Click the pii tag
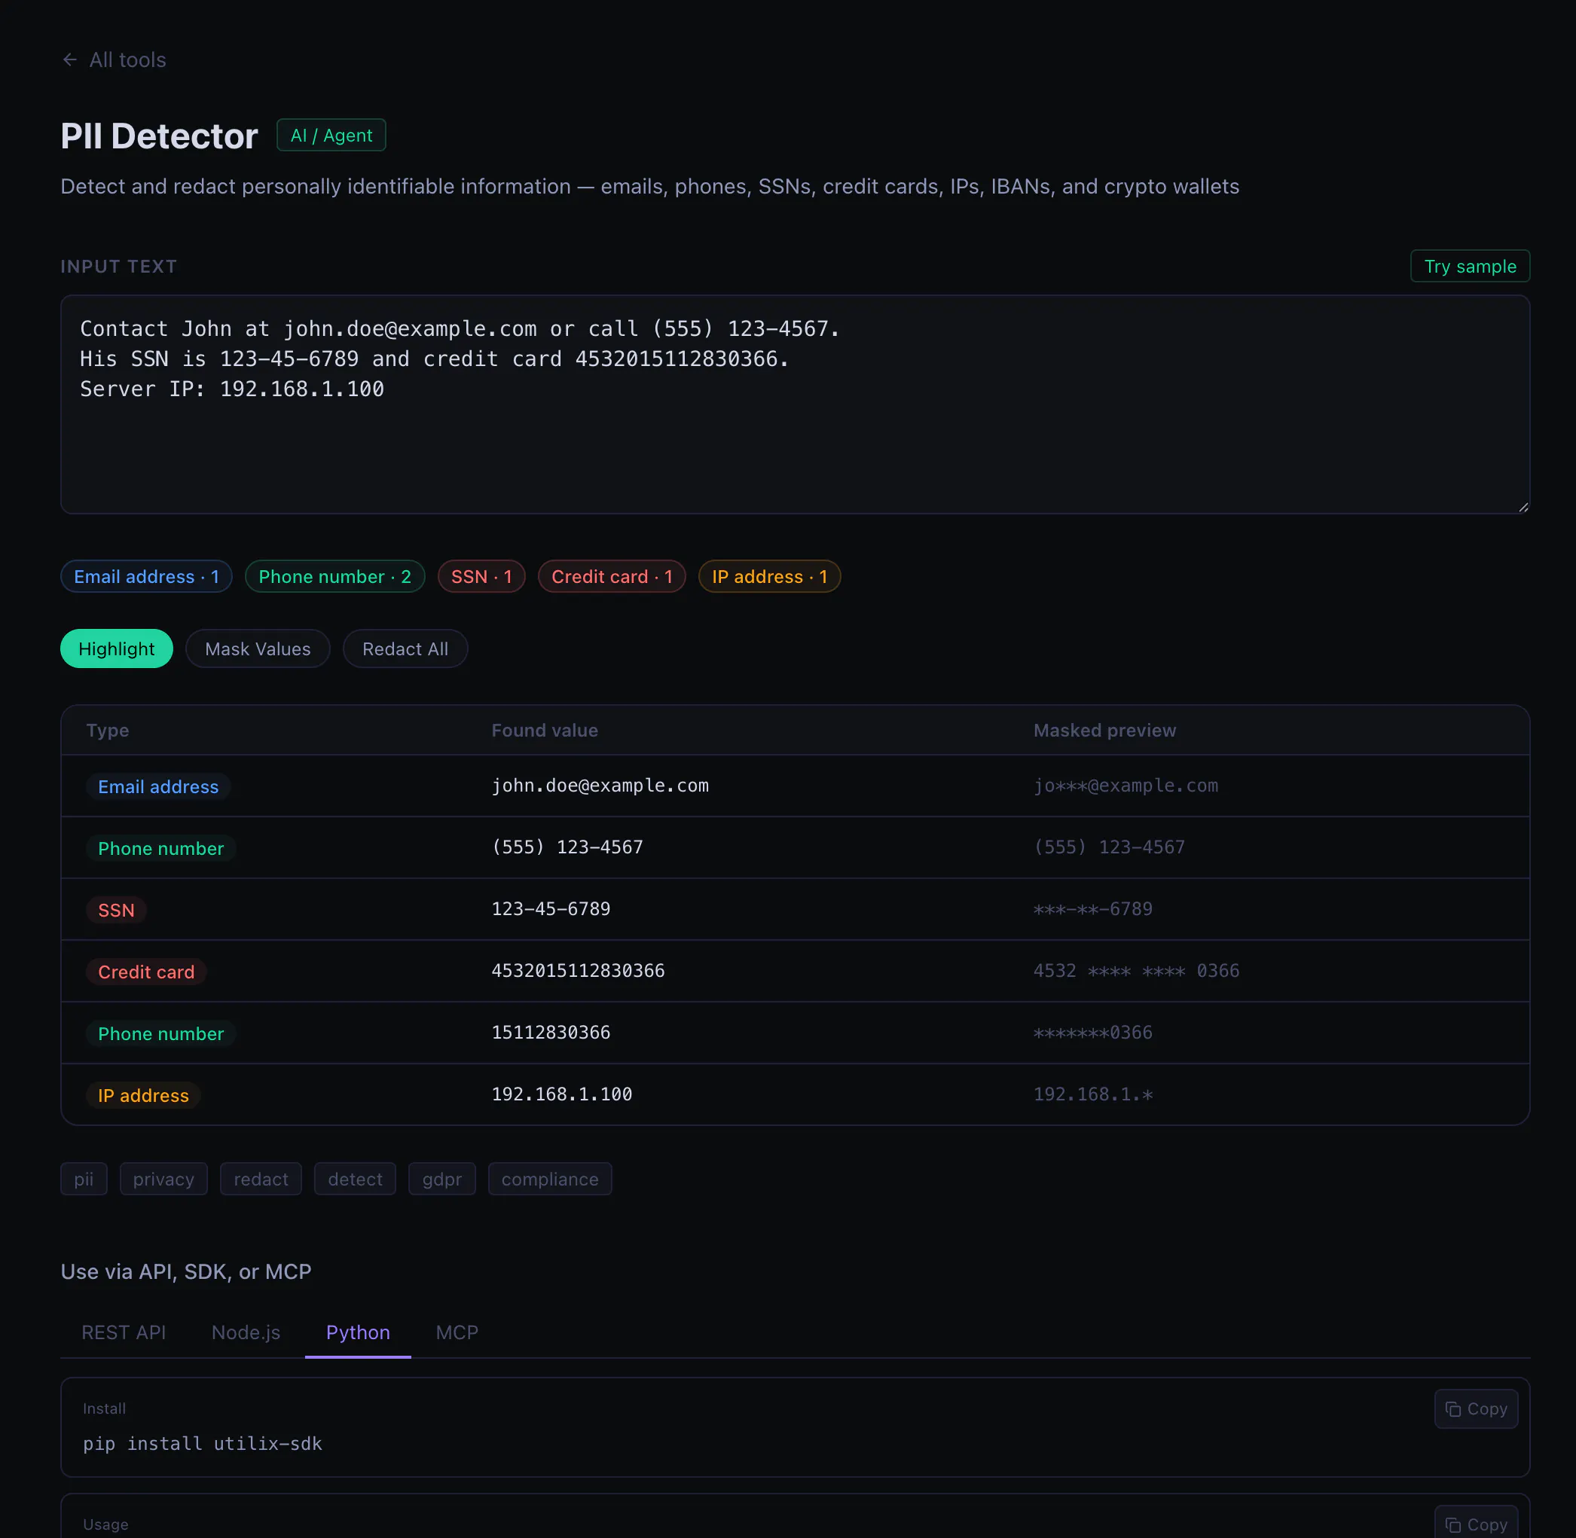Image resolution: width=1576 pixels, height=1538 pixels. [84, 1179]
